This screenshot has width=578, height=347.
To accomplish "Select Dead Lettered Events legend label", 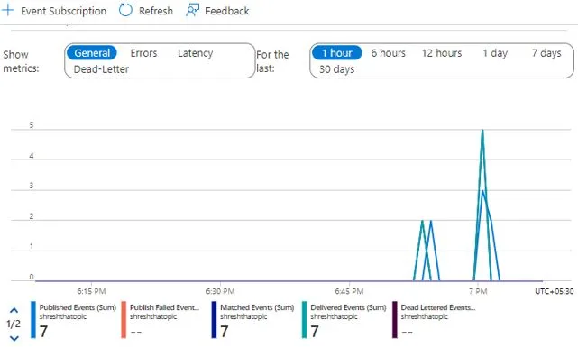I will point(438,307).
